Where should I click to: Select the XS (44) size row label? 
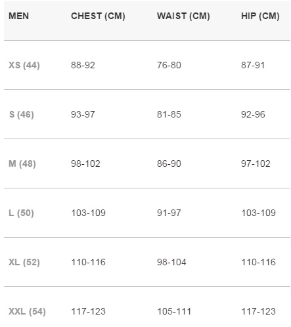(x=24, y=65)
